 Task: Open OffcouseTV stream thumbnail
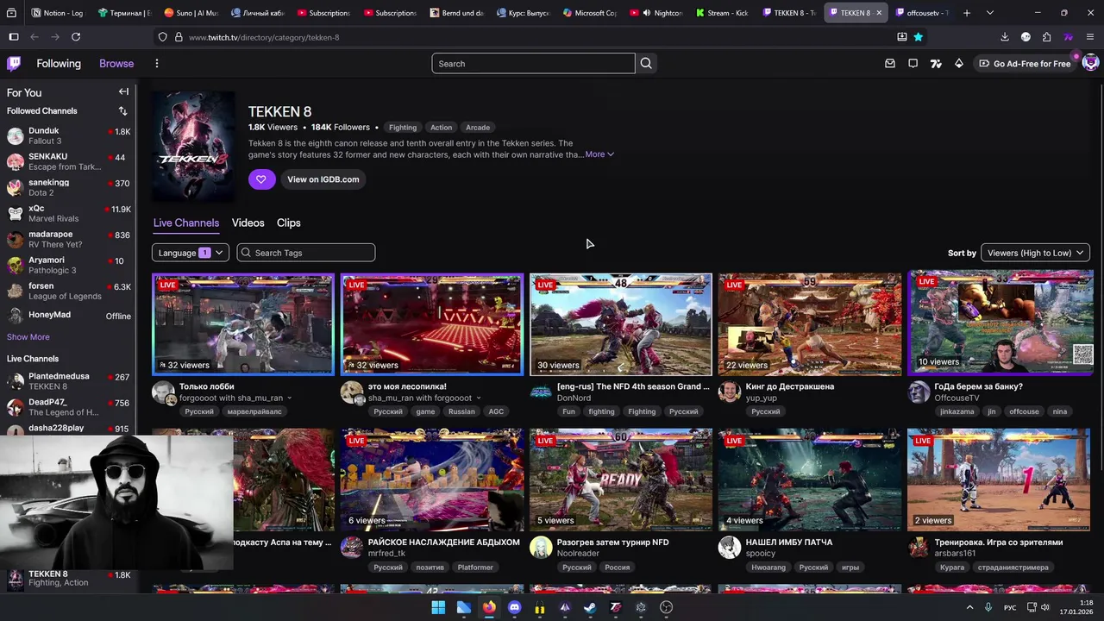pos(1000,323)
